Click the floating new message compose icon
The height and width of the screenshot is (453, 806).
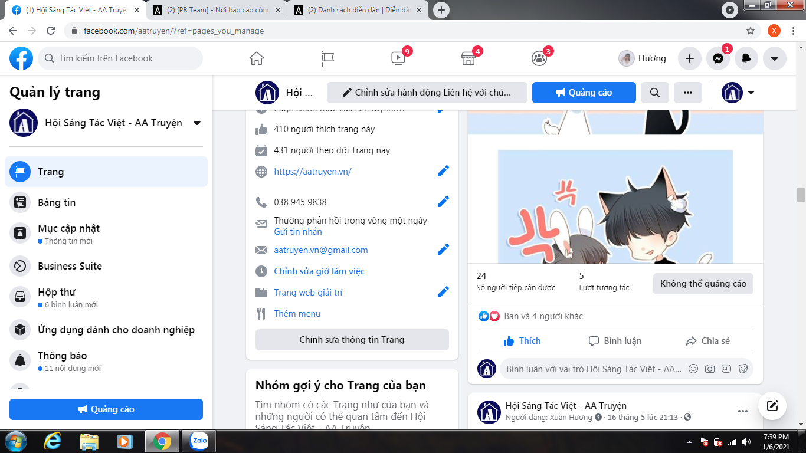tap(772, 406)
